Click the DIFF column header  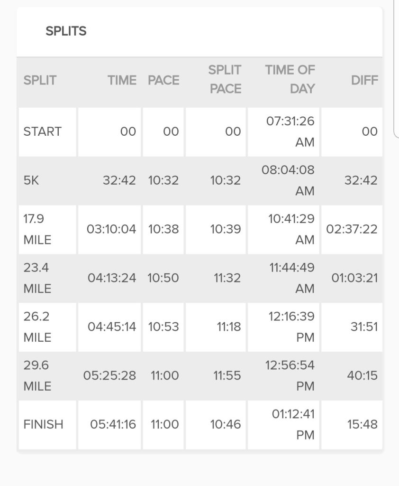[x=364, y=80]
